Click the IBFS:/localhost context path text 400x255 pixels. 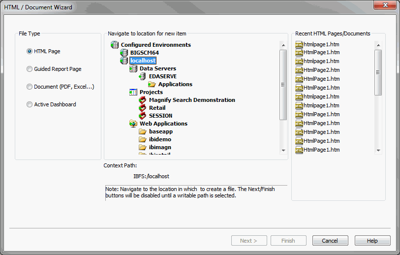151,176
